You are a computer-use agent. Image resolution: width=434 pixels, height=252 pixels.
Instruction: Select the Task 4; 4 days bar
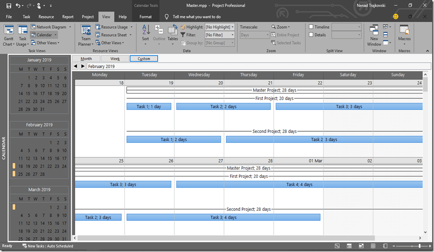pyautogui.click(x=299, y=184)
